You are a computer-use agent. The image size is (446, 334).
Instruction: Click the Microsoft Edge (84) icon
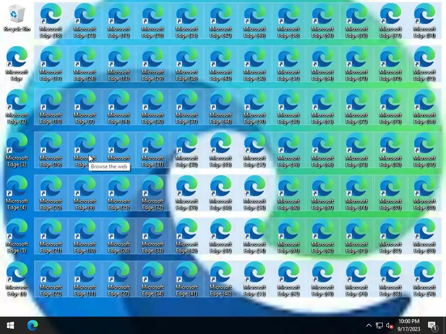[x=424, y=21]
